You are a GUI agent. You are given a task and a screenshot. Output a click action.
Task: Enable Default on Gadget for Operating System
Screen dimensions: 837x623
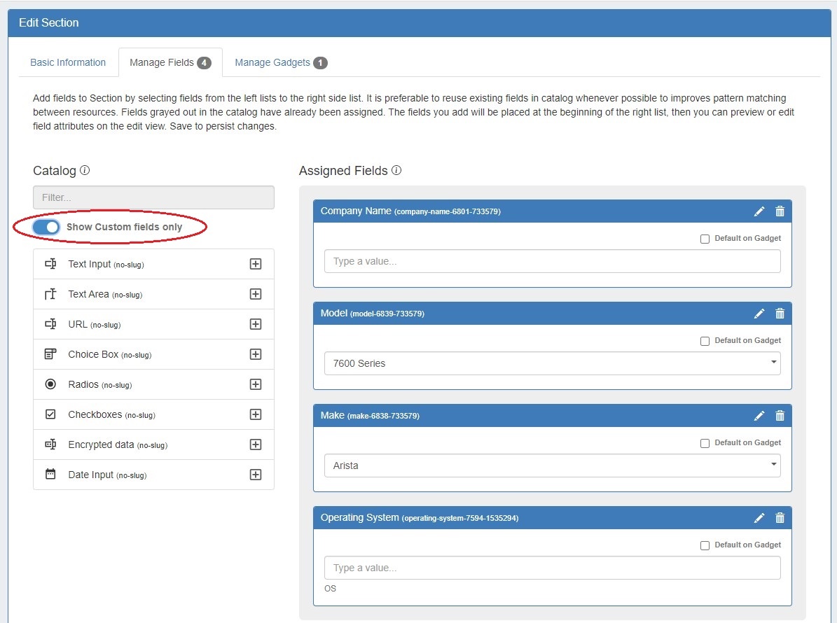coord(705,545)
